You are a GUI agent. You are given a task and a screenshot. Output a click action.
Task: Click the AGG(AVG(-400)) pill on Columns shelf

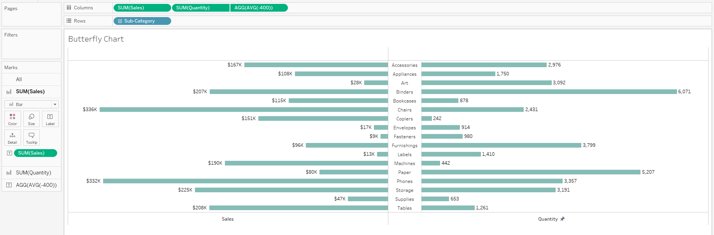pyautogui.click(x=259, y=8)
